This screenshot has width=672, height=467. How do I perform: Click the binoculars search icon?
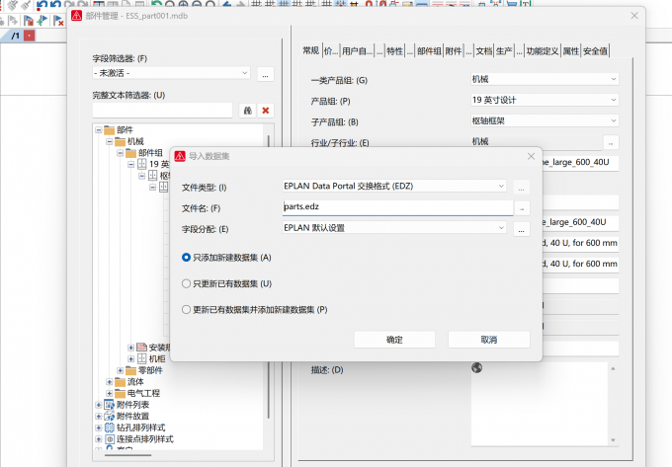pyautogui.click(x=248, y=111)
